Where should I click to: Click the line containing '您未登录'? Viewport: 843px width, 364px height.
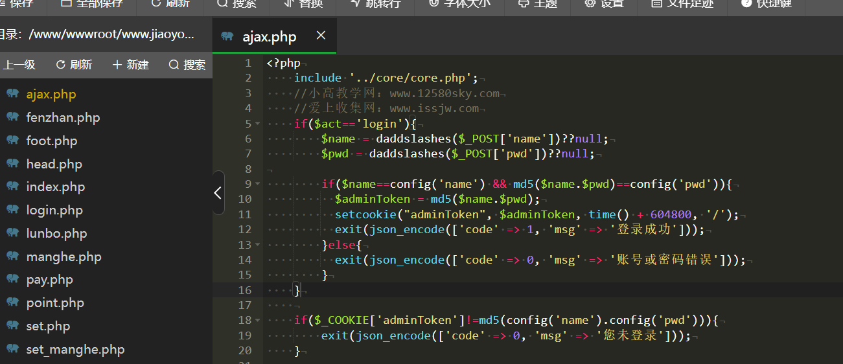tap(506, 336)
